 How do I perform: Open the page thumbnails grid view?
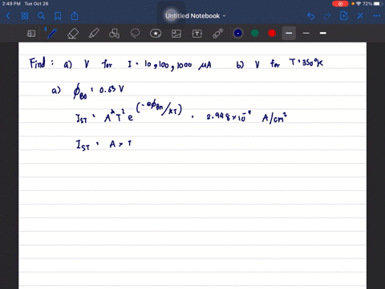click(25, 16)
